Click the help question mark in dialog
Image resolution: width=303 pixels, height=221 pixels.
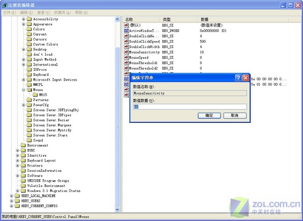point(238,78)
